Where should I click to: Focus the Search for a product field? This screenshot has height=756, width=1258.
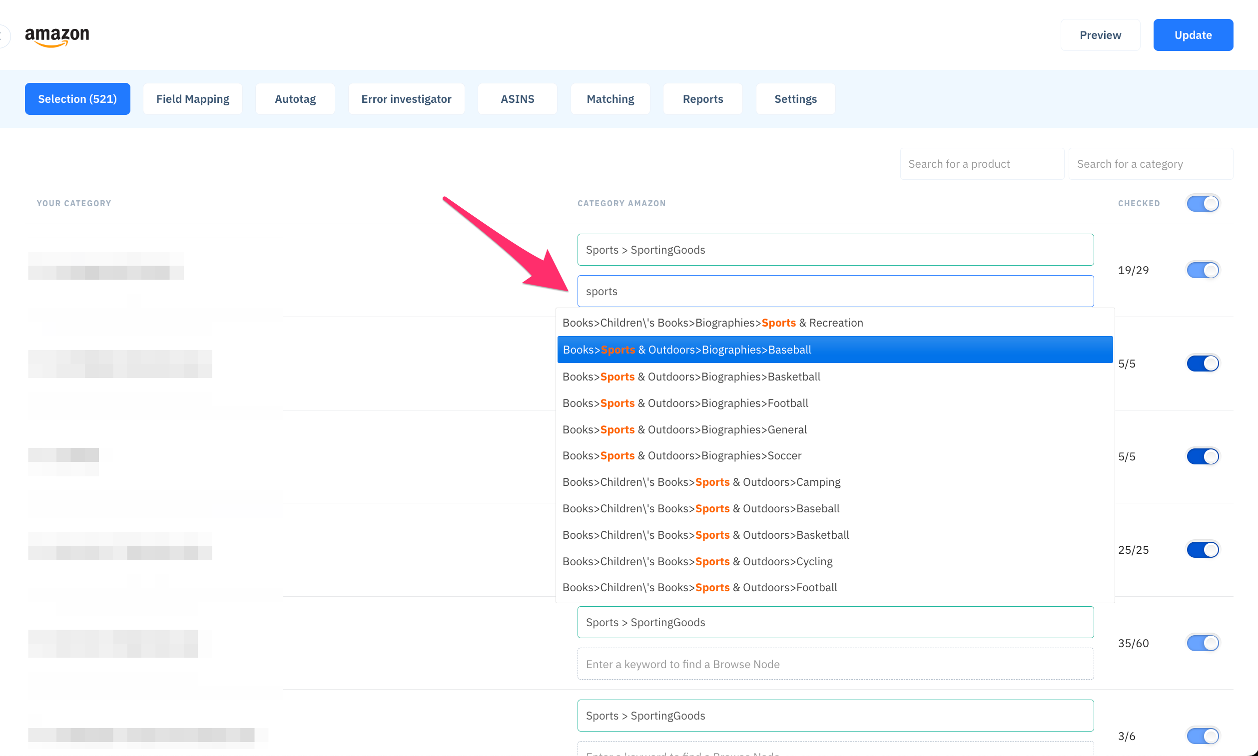coord(982,164)
